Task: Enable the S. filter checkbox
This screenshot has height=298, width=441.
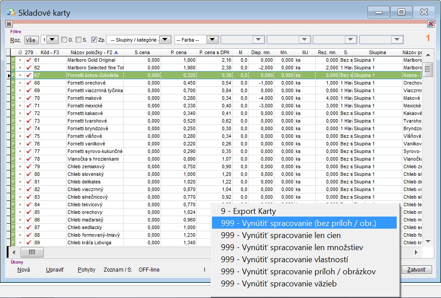Action: click(78, 40)
